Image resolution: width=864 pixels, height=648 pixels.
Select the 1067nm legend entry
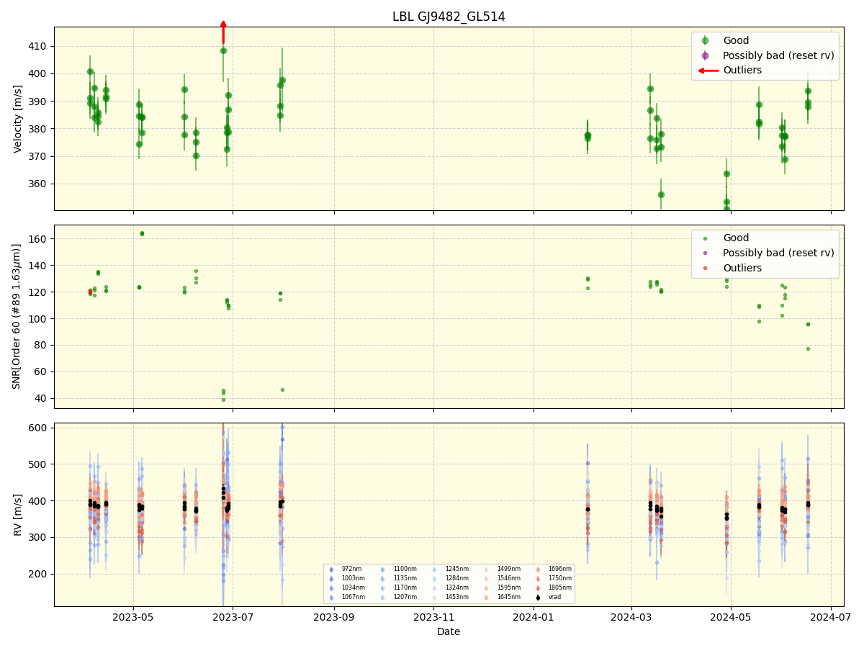tap(347, 597)
